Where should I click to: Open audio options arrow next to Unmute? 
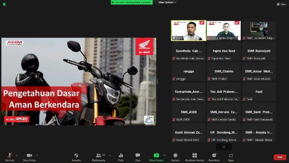click(16, 155)
